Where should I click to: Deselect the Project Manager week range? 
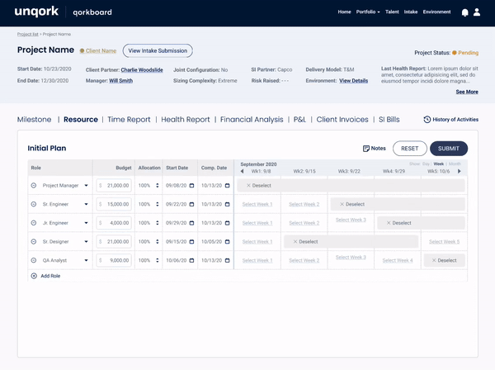[x=259, y=186]
